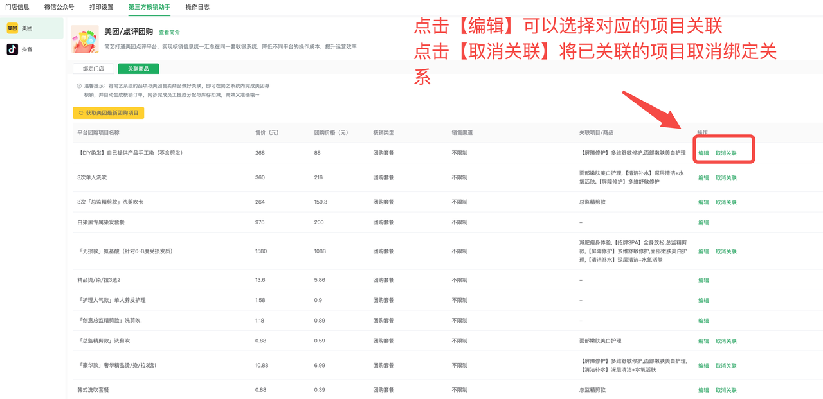This screenshot has height=399, width=823.
Task: Click 编辑 for 3次单人洗吹 row
Action: 703,178
